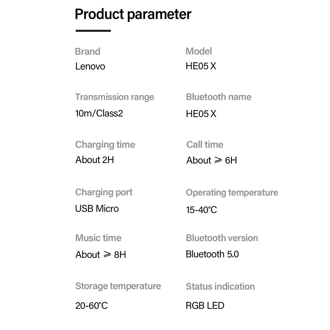330x330 pixels.
Task: Select the About ≥ 6H value
Action: tap(212, 160)
